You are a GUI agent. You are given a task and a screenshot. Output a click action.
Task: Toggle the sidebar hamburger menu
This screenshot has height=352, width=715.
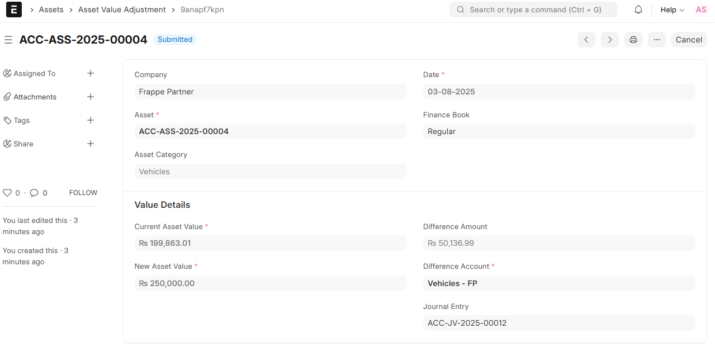8,40
